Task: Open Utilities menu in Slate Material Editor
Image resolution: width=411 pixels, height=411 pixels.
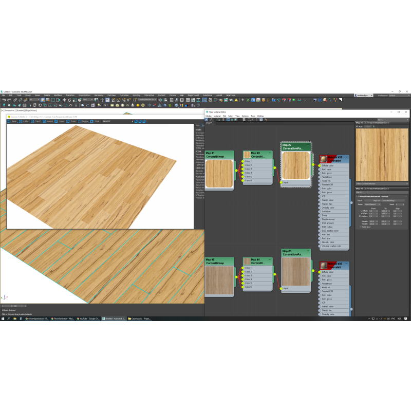Action: pos(260,116)
